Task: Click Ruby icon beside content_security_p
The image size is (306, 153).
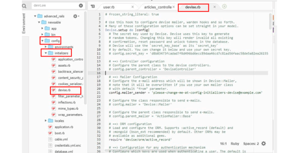Action: click(54, 78)
